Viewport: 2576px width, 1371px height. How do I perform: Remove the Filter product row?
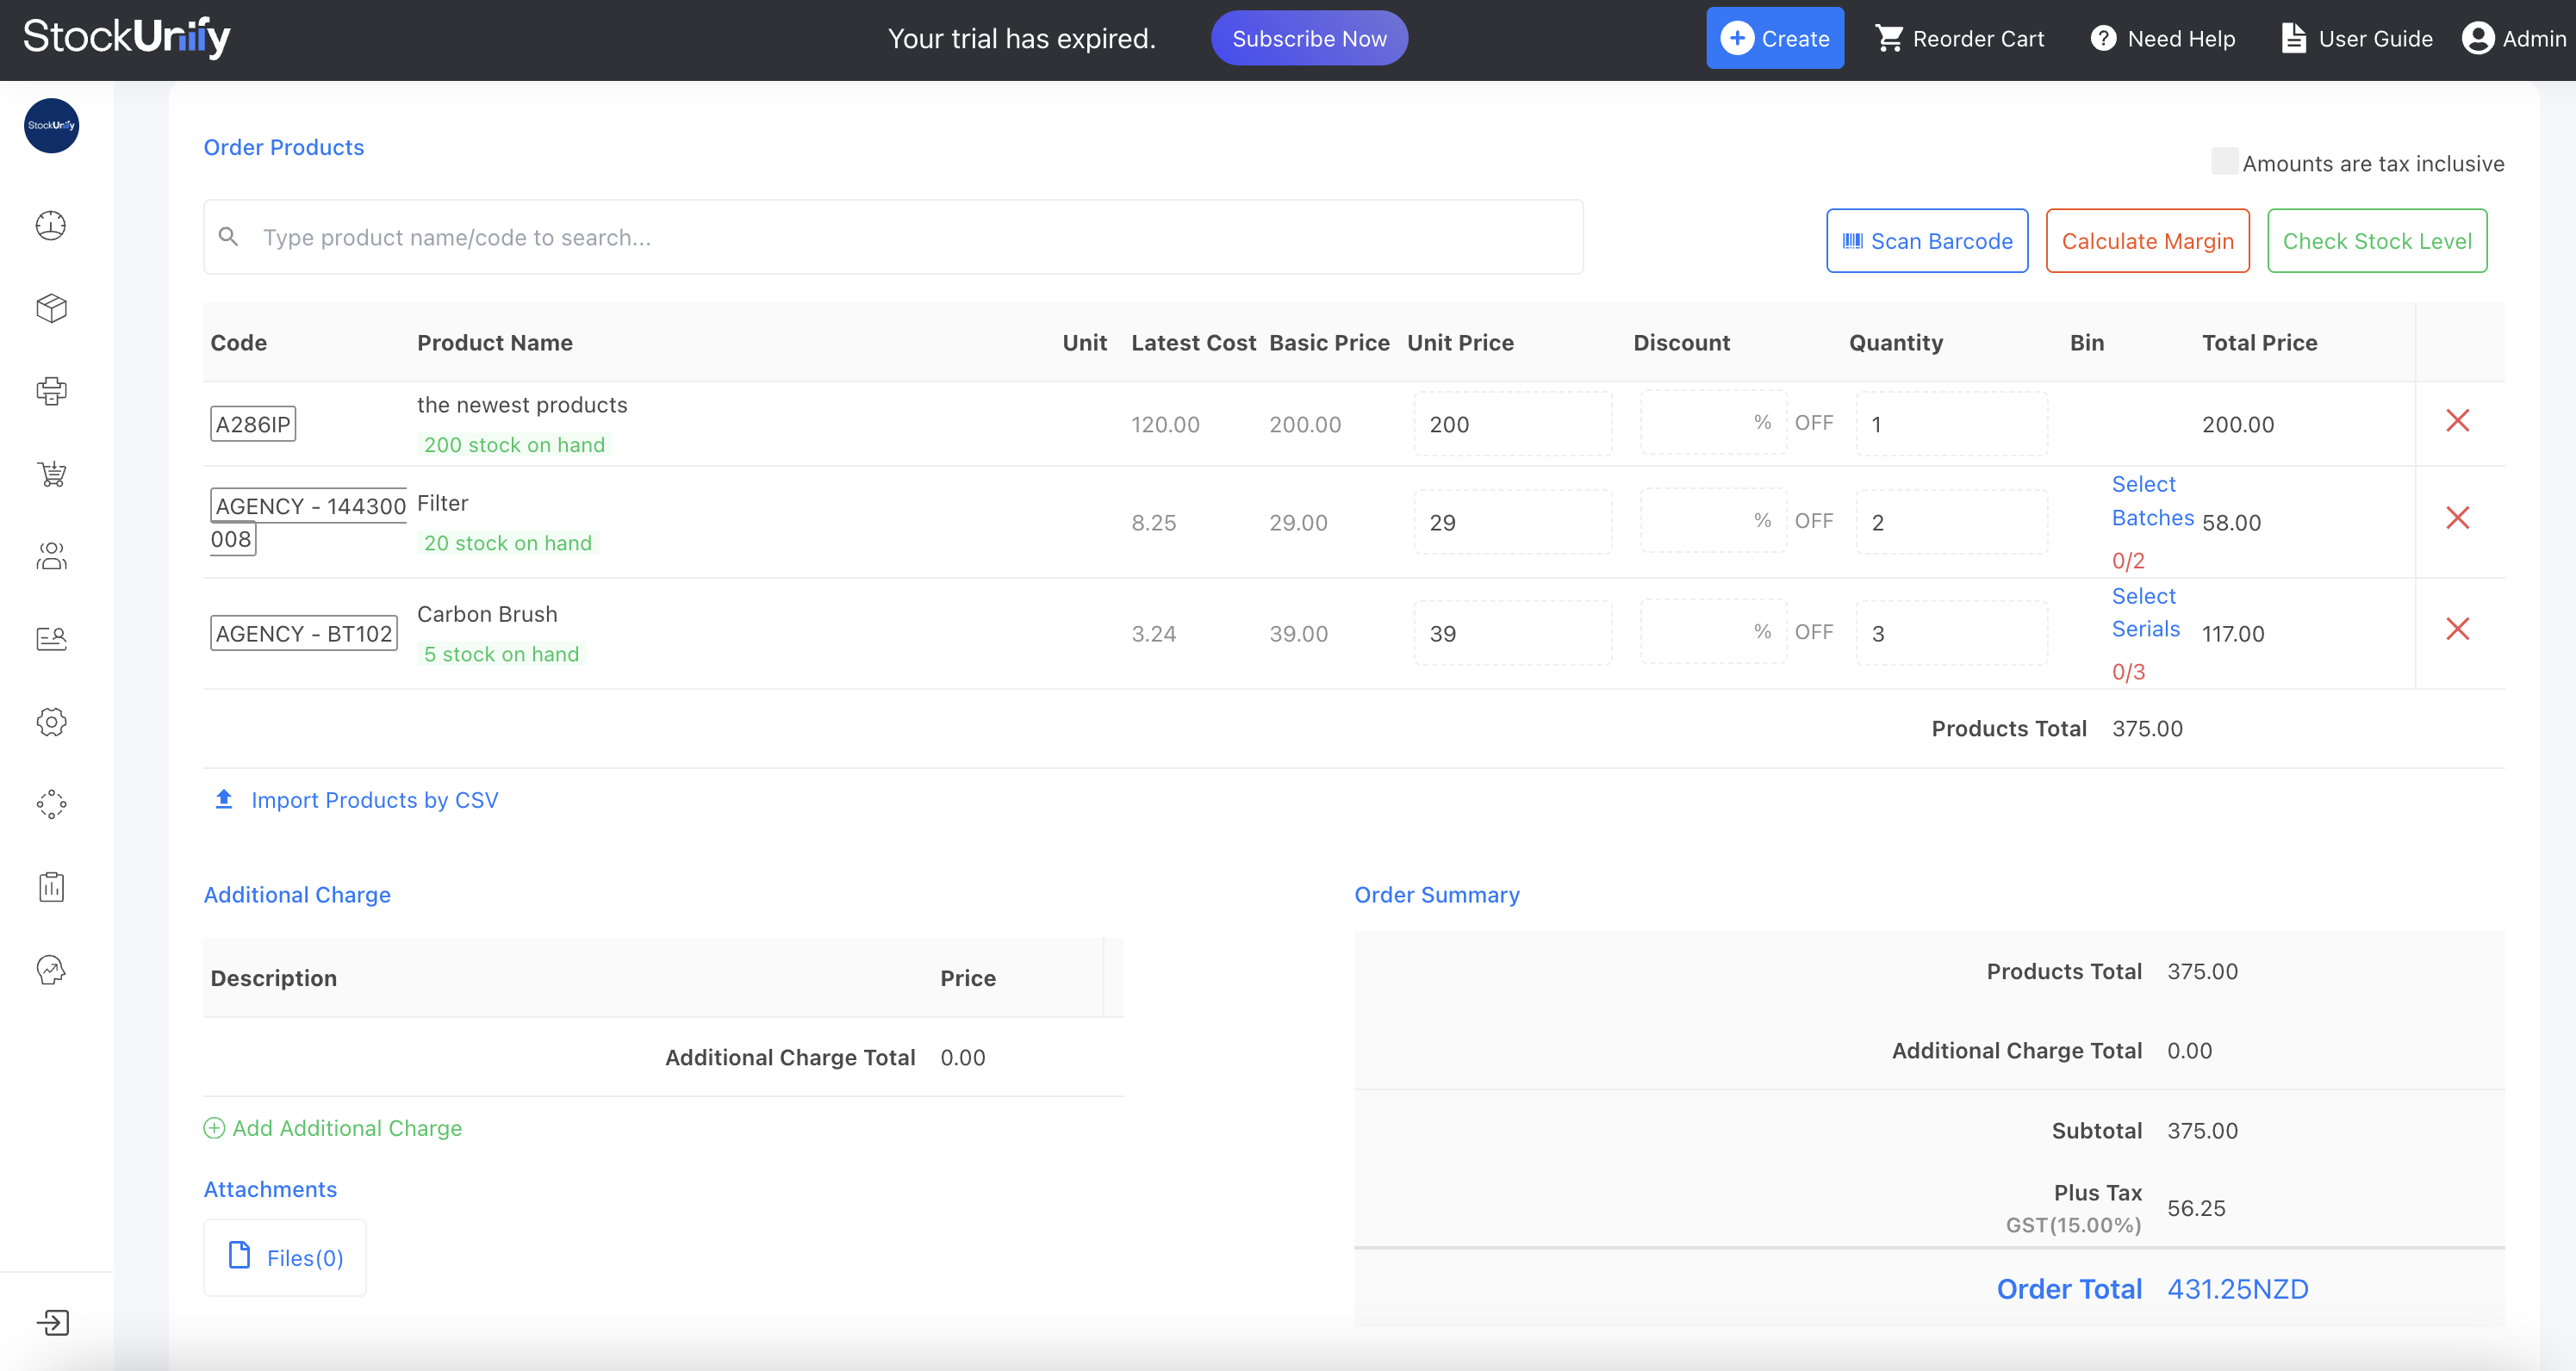coord(2459,518)
